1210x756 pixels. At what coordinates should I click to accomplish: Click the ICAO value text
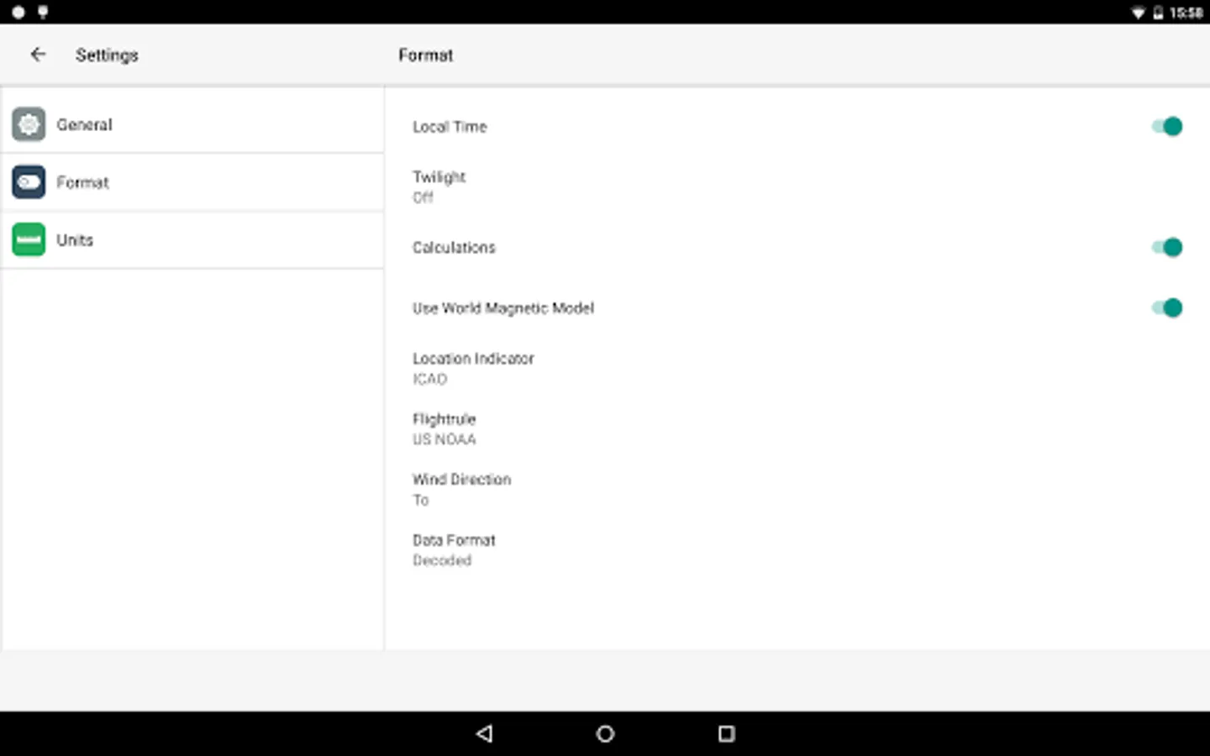pos(429,379)
